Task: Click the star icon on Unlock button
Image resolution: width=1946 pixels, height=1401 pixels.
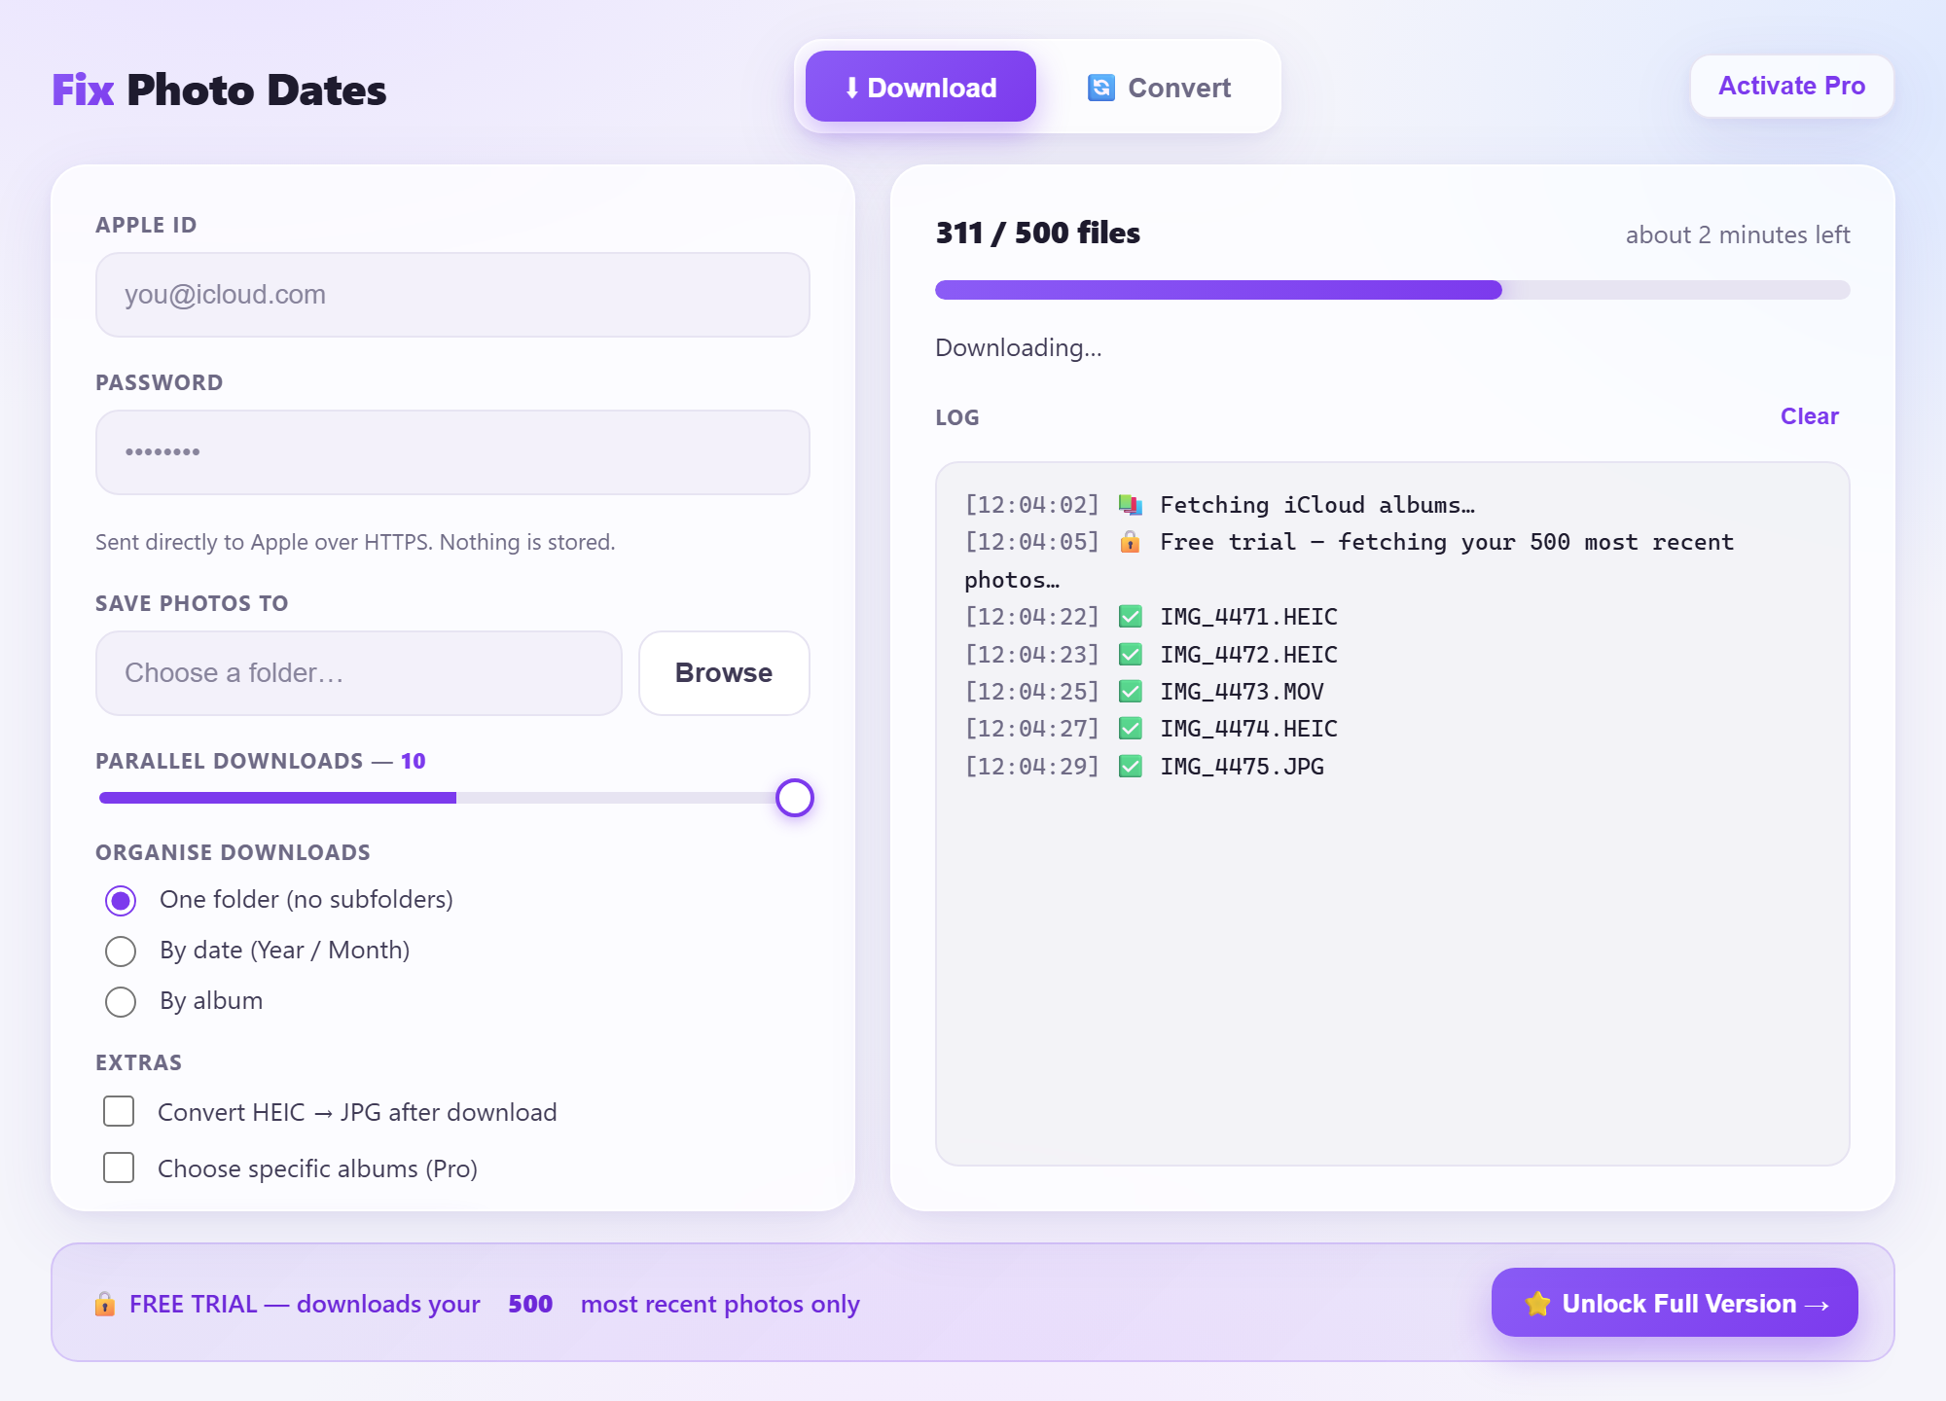Action: (1538, 1304)
